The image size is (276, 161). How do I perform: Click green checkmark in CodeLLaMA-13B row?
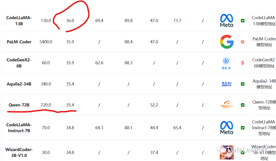point(243,21)
